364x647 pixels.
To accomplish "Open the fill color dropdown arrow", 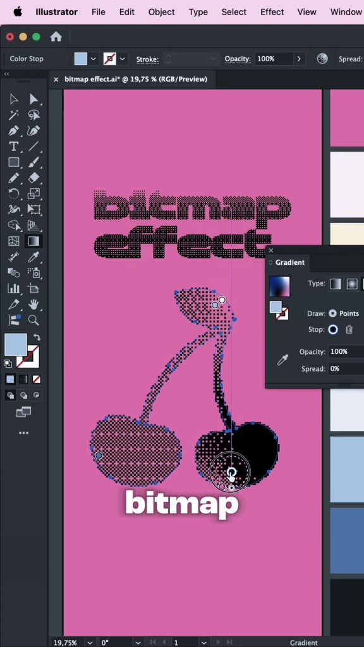I will (94, 59).
